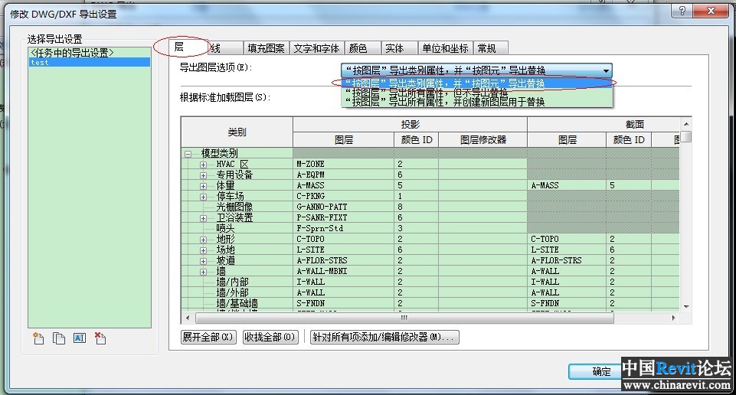This screenshot has width=736, height=395.
Task: Click the 类别 column header
Action: [237, 132]
